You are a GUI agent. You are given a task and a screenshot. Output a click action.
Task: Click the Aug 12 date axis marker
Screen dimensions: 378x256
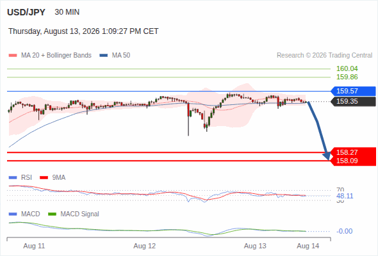[x=145, y=246]
